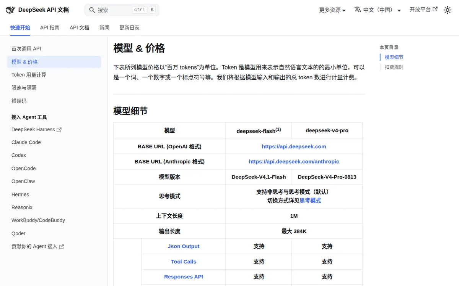Click the 上下文长度 row label
This screenshot has width=459, height=286.
point(169,216)
